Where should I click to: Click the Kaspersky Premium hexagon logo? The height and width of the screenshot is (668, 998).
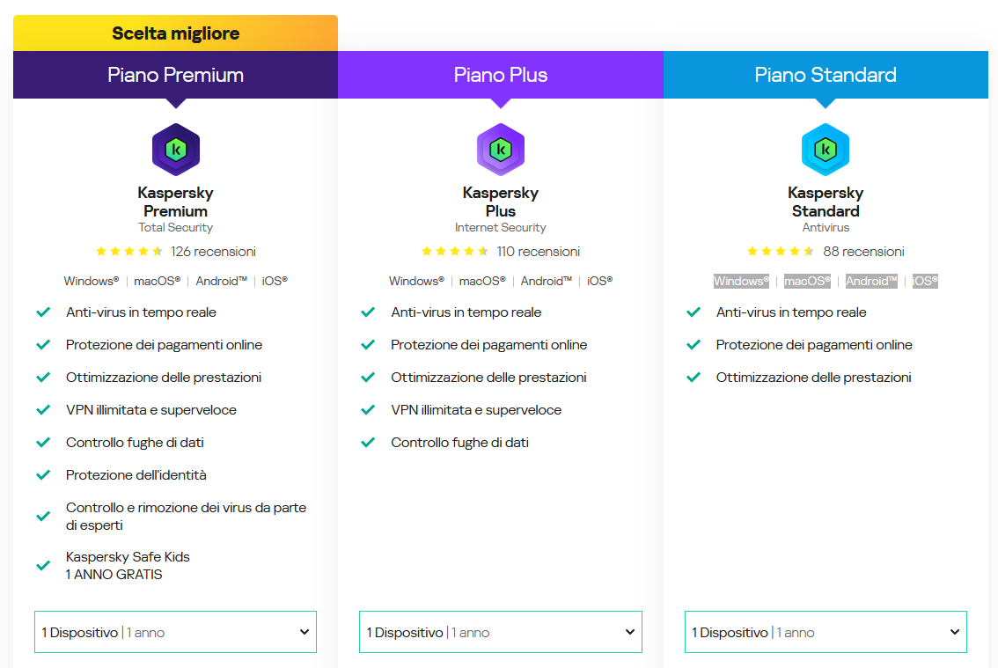coord(176,150)
